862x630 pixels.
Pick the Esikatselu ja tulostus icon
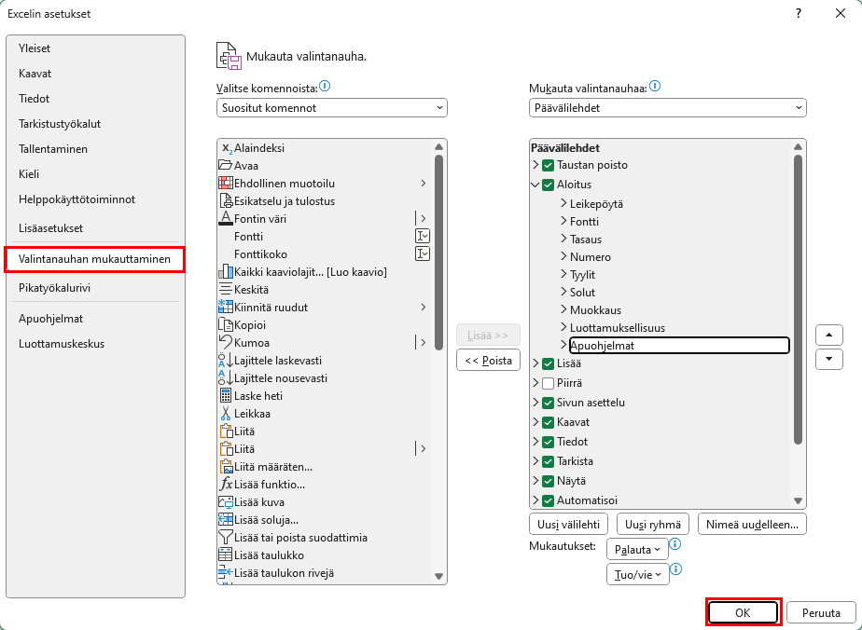(x=226, y=201)
